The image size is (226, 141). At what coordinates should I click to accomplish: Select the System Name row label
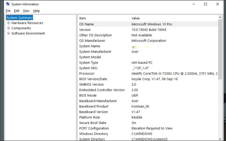pos(90,46)
